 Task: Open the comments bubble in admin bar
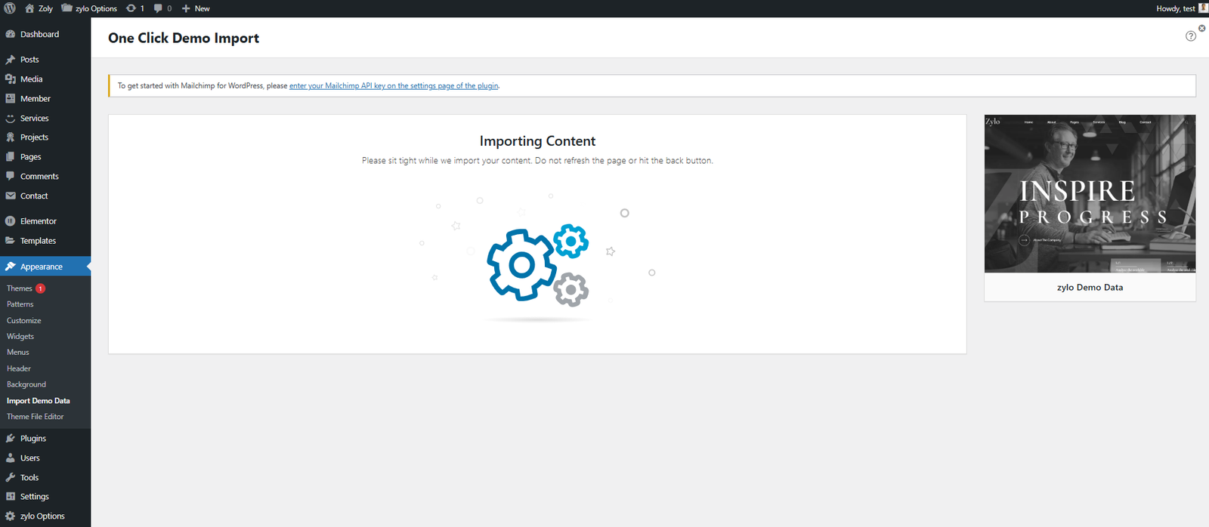(158, 8)
